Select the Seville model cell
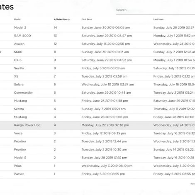The width and height of the screenshot is (195, 195). click(19, 68)
